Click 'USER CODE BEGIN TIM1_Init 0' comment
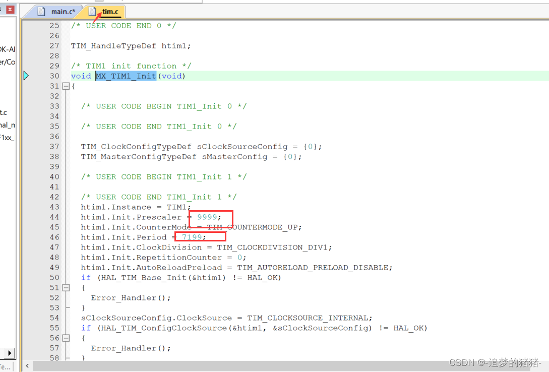 pyautogui.click(x=164, y=106)
